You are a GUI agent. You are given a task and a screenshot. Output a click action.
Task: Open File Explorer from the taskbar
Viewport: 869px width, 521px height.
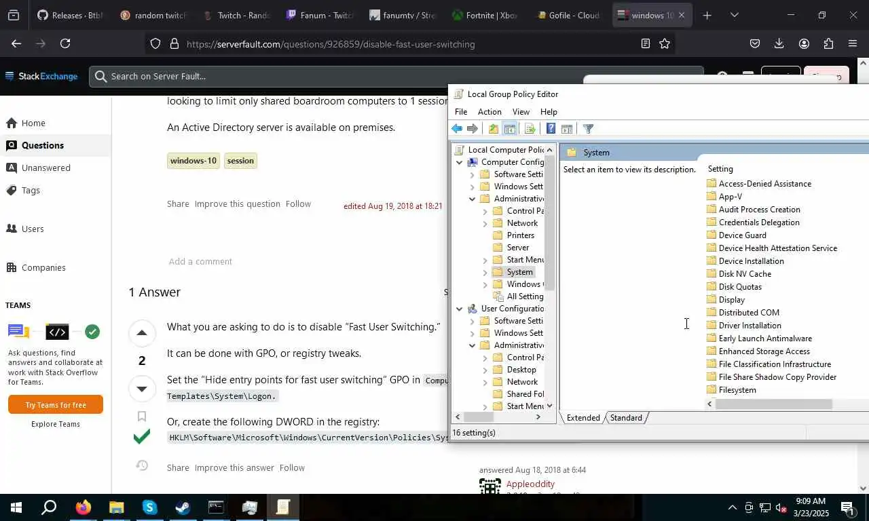[x=116, y=507]
